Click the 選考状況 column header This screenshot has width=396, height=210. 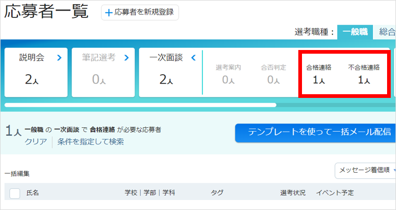(x=293, y=193)
